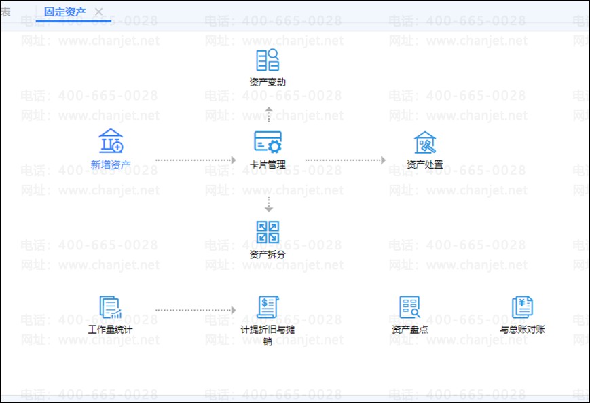
Task: Click the 资产处置 label
Action: [425, 164]
